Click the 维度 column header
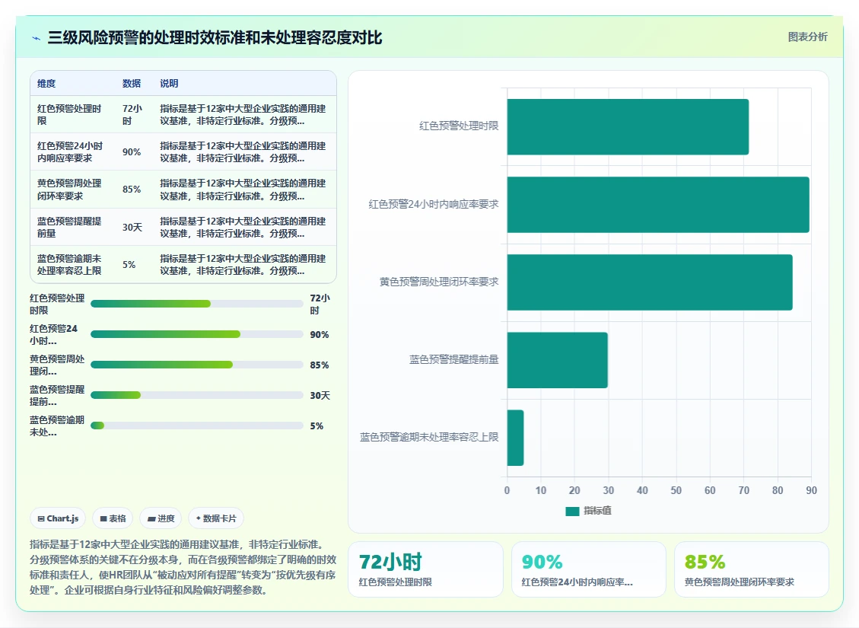Viewport: 859px width, 628px height. coord(46,83)
